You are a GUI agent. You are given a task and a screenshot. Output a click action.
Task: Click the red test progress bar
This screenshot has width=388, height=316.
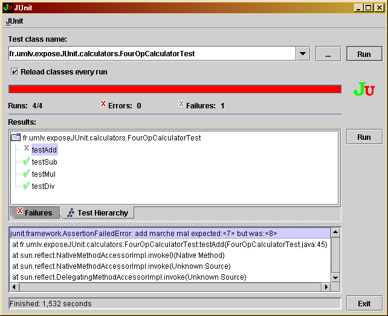point(175,89)
